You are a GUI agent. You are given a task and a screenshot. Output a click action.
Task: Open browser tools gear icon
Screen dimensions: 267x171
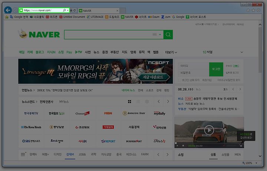(x=258, y=10)
